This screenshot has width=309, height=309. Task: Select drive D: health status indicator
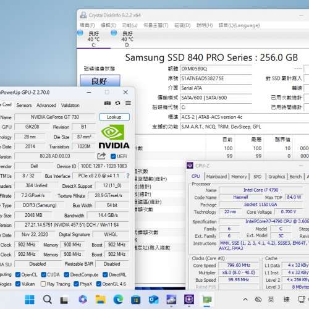[x=114, y=33]
